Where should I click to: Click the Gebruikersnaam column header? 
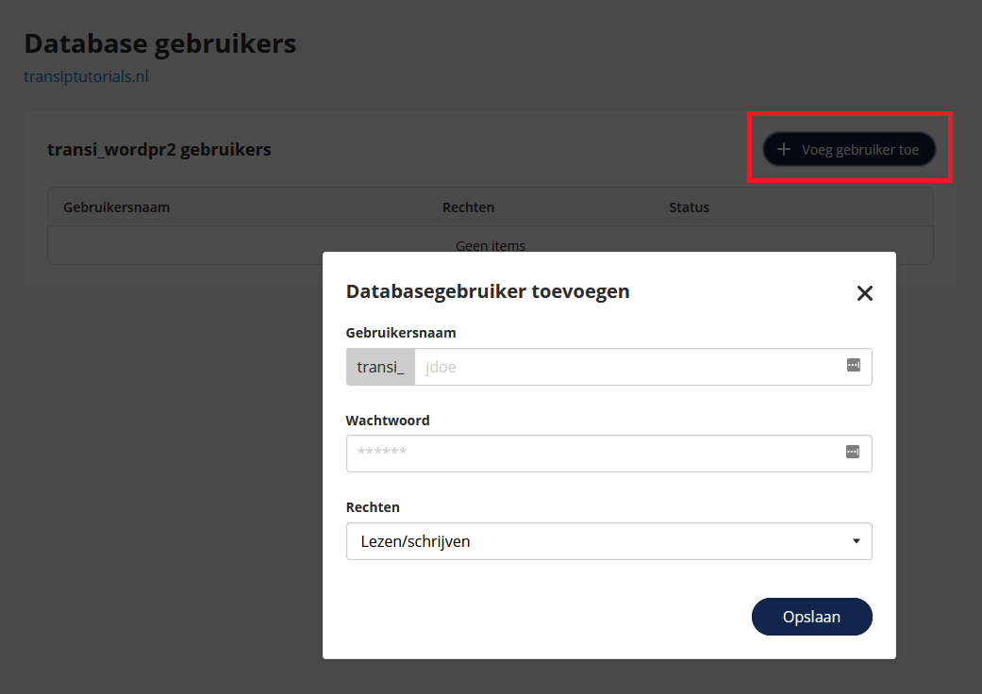[x=116, y=207]
